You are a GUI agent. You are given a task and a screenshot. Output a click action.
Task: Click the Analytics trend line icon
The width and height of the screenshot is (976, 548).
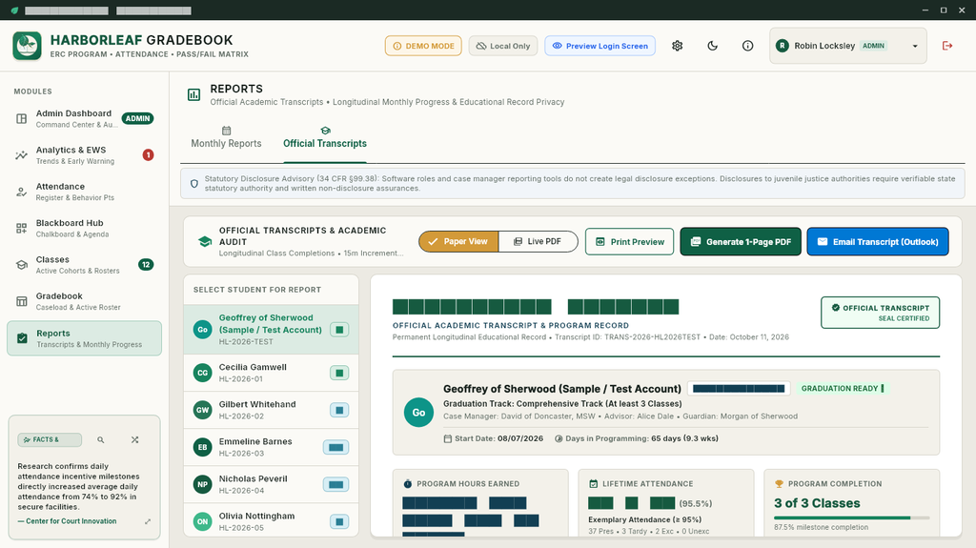click(21, 155)
